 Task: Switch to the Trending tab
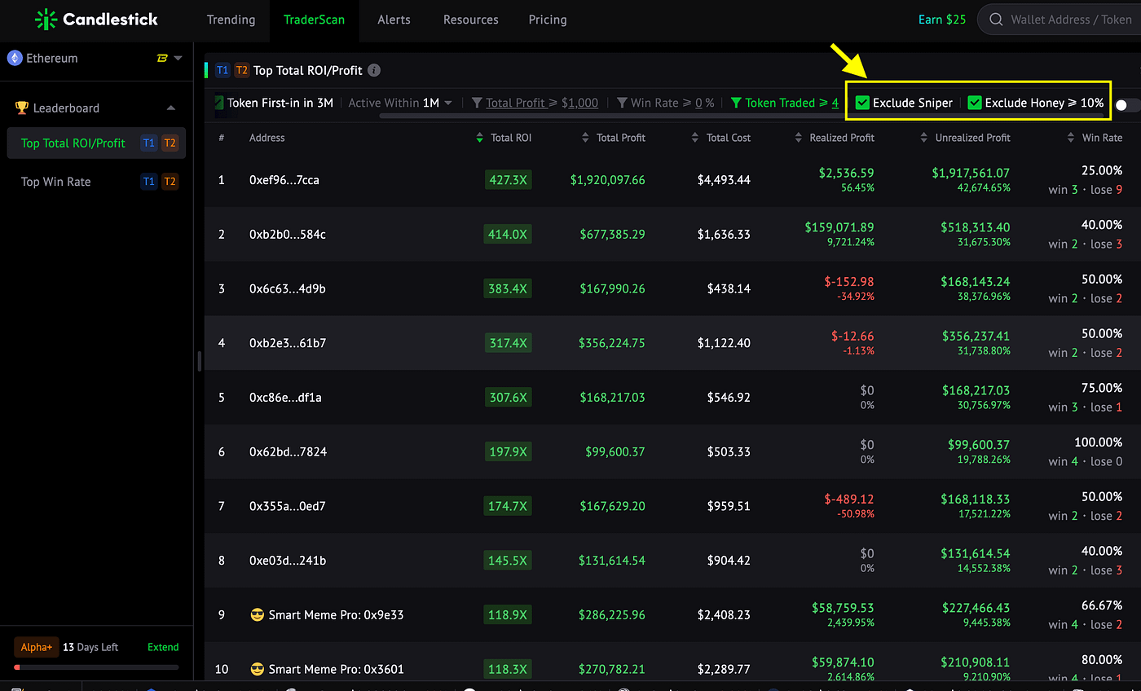click(231, 20)
